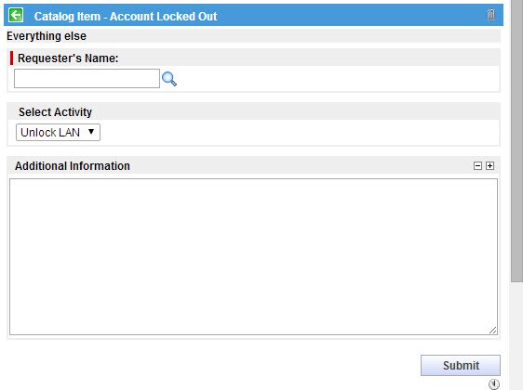Click the Everything else category text

tap(47, 36)
